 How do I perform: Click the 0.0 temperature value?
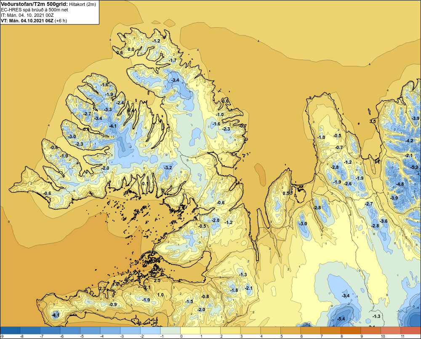[x=131, y=49]
